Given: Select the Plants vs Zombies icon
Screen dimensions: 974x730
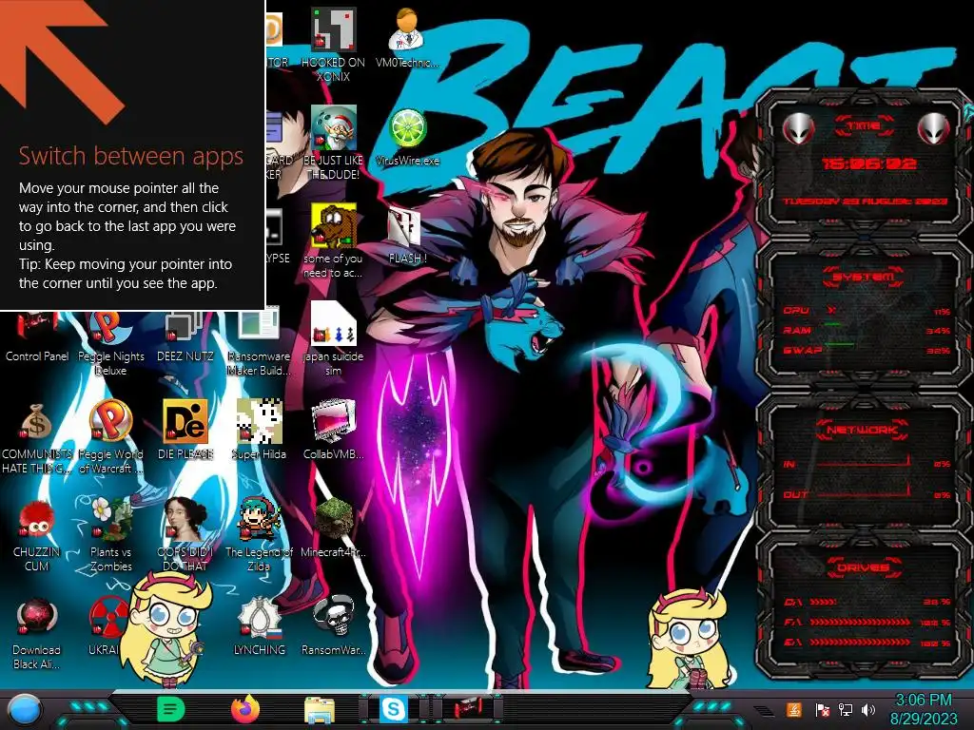Looking at the screenshot, I should [110, 534].
